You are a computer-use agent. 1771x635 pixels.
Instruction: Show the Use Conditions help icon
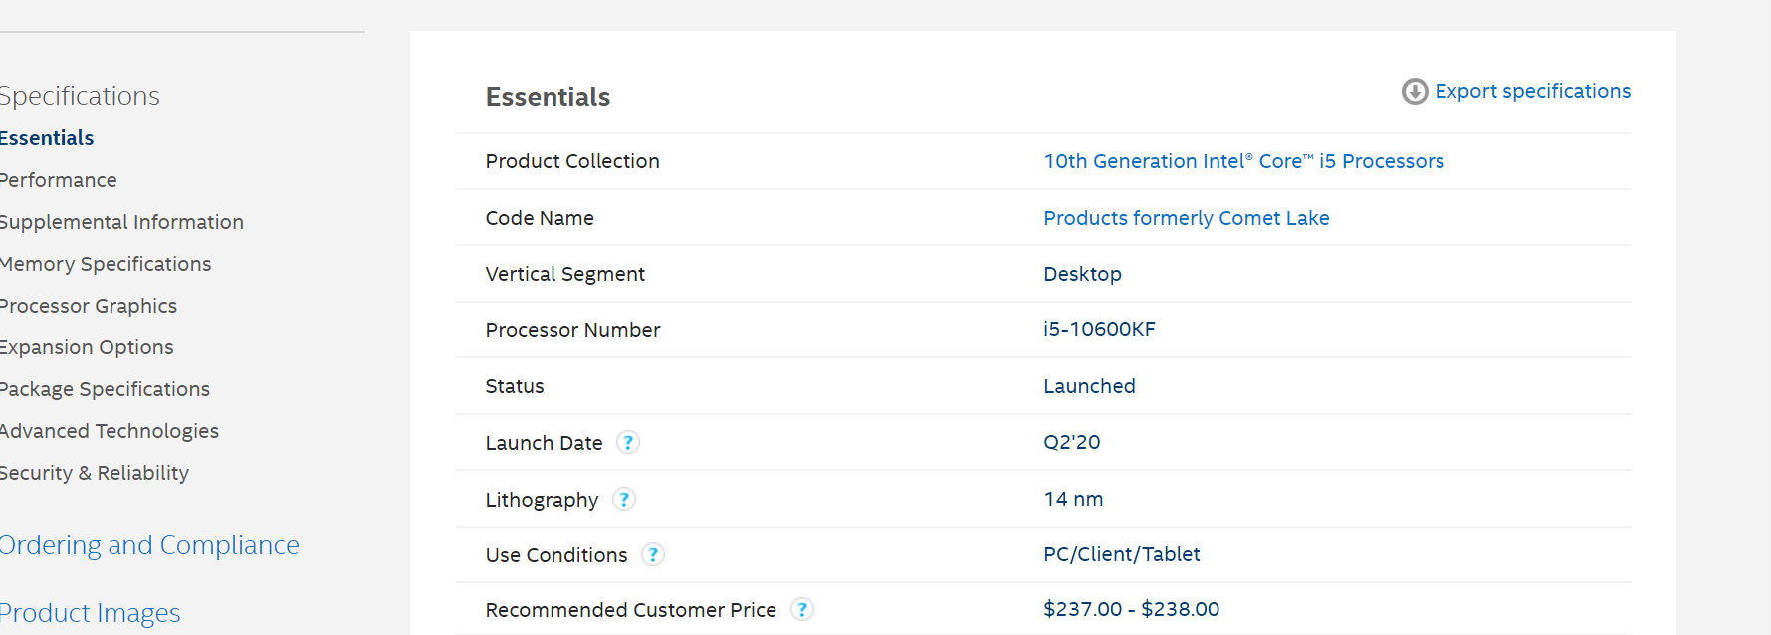point(652,555)
